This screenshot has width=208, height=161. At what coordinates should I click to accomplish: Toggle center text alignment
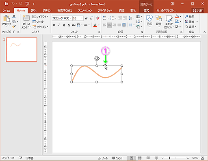(109, 25)
